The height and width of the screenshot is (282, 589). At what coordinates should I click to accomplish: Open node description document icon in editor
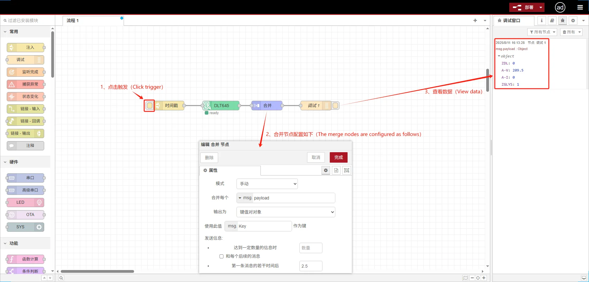pyautogui.click(x=336, y=170)
